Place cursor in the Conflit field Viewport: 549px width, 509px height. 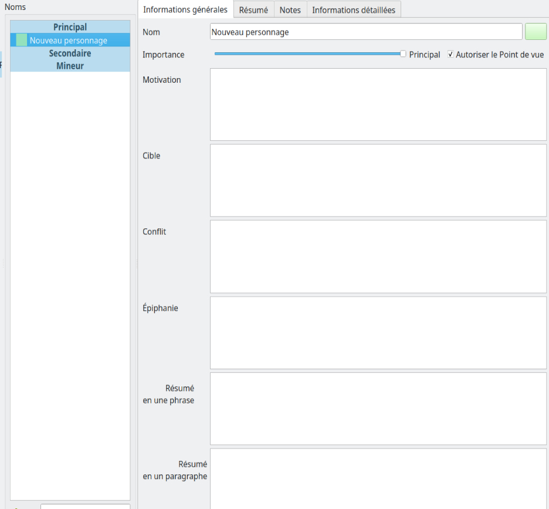pos(378,256)
